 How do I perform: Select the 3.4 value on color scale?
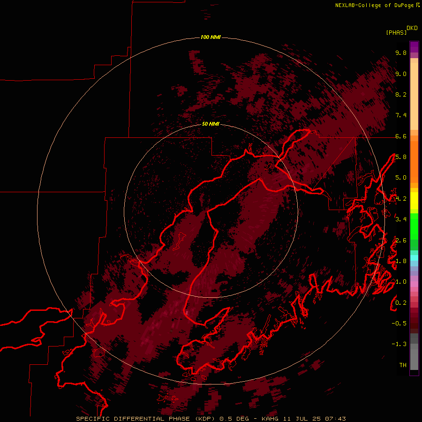tap(401, 219)
